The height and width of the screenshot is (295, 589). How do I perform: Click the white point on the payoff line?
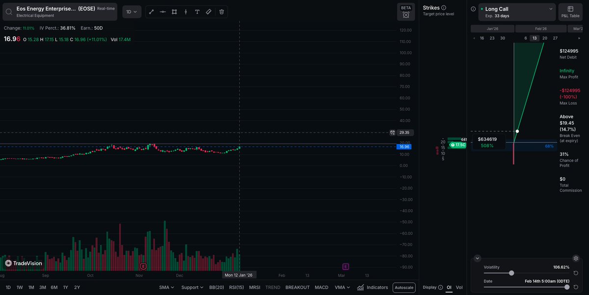pyautogui.click(x=517, y=131)
